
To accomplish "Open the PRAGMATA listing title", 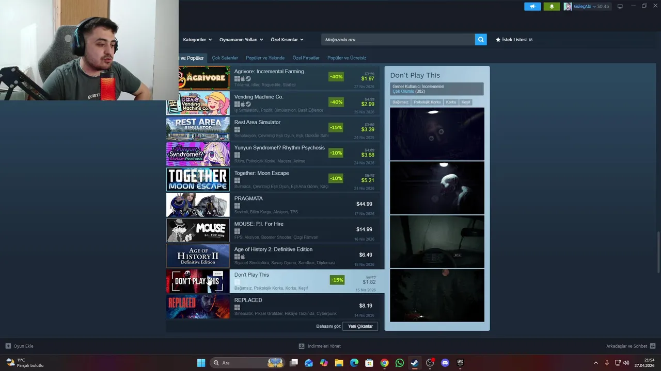I will tap(248, 198).
